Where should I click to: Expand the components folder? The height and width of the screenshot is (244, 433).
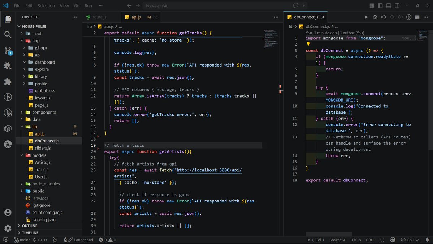click(x=44, y=112)
